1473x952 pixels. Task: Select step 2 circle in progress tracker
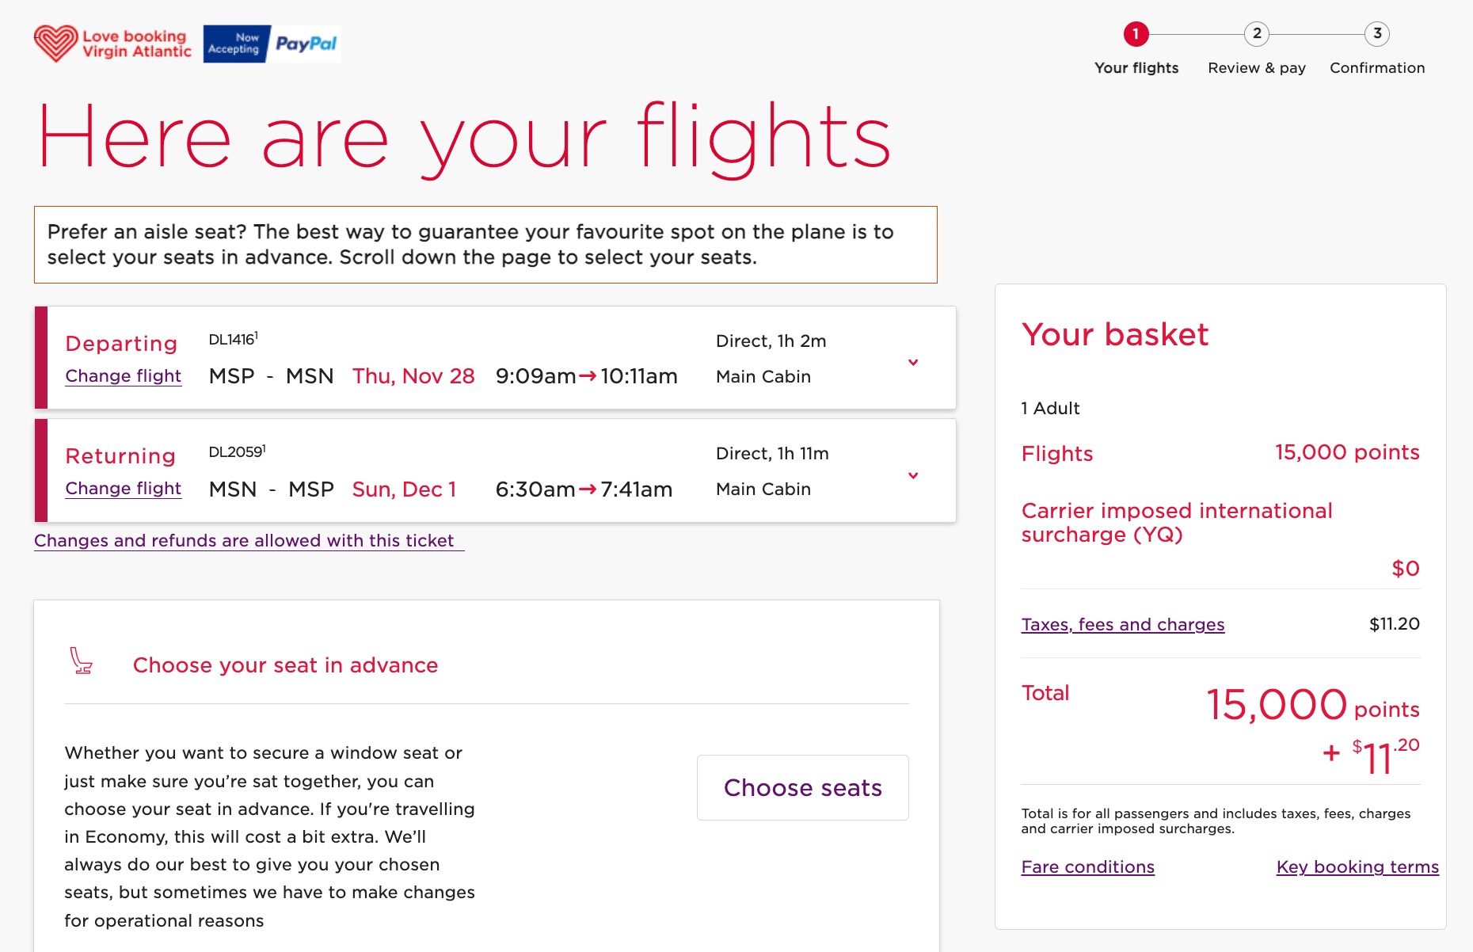coord(1258,34)
